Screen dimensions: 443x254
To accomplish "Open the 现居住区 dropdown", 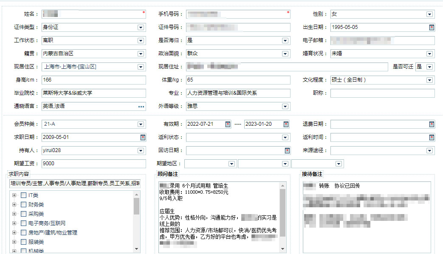I will point(141,67).
